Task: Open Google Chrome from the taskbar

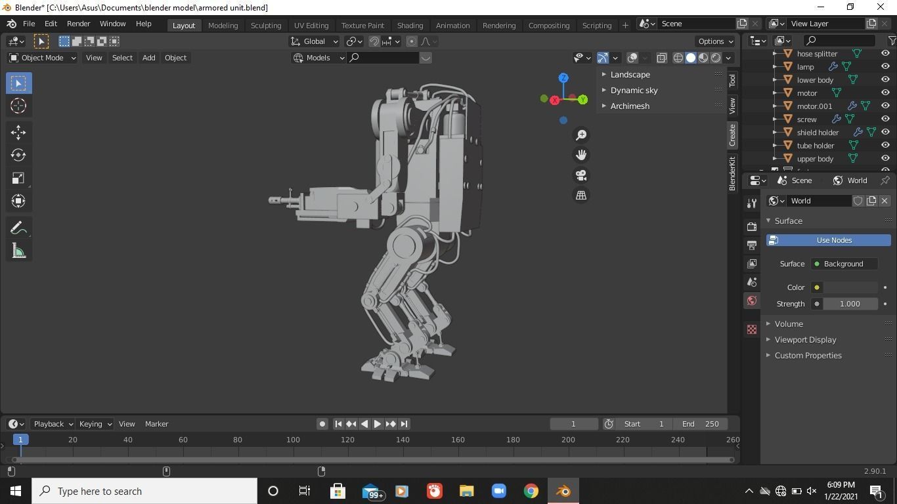Action: pyautogui.click(x=531, y=491)
